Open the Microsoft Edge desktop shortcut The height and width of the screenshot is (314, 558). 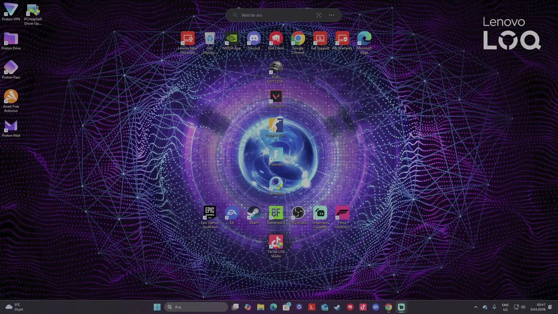(x=364, y=43)
